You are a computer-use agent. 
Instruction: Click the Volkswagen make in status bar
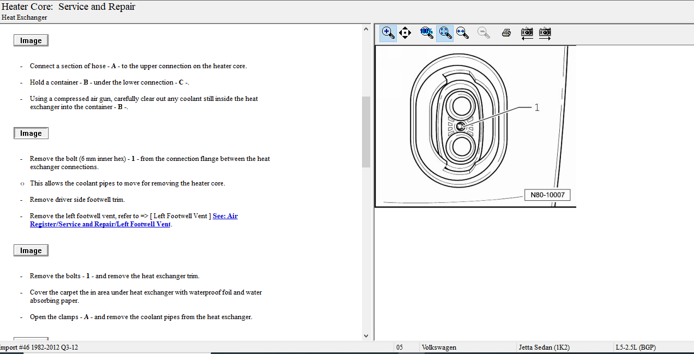coord(439,347)
